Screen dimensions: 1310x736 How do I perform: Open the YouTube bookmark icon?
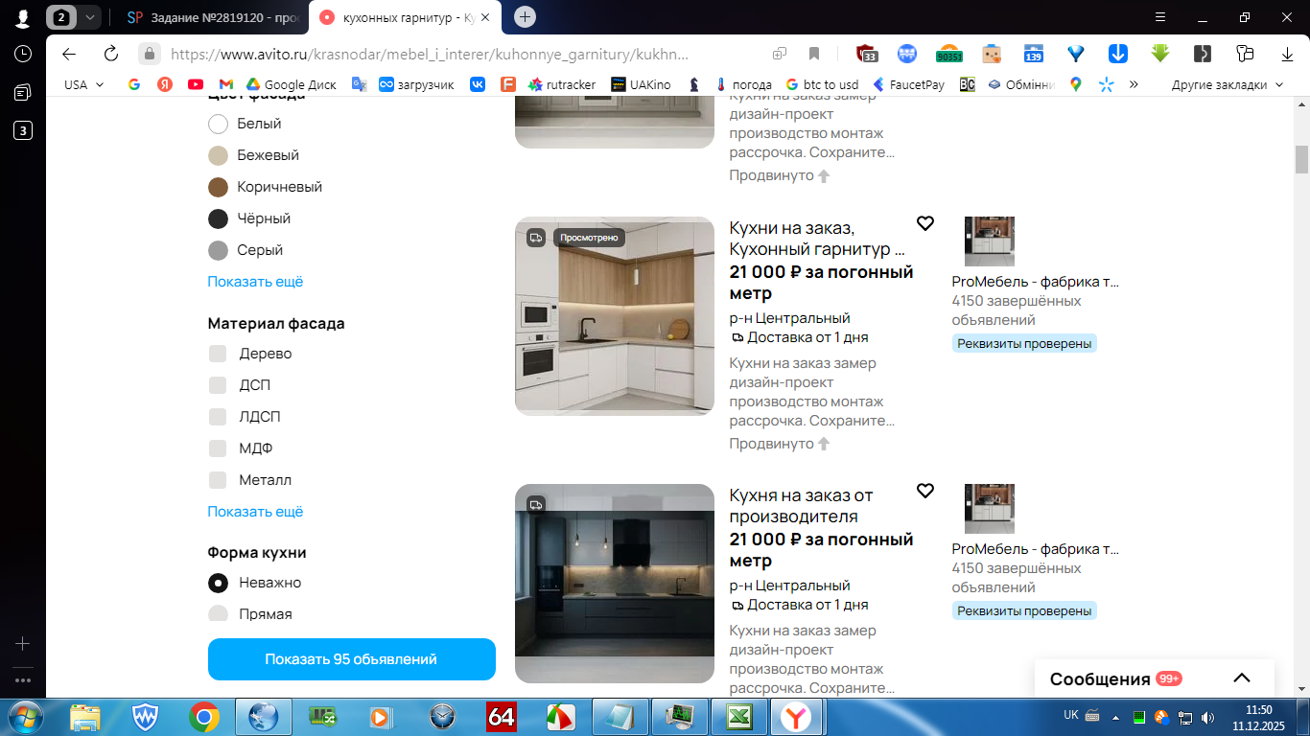click(x=196, y=84)
